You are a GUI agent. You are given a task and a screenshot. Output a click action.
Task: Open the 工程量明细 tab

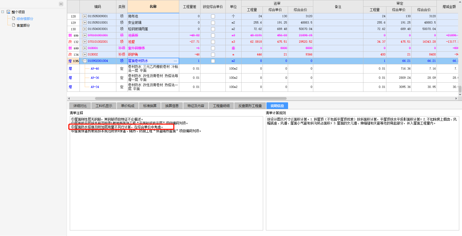[221, 106]
